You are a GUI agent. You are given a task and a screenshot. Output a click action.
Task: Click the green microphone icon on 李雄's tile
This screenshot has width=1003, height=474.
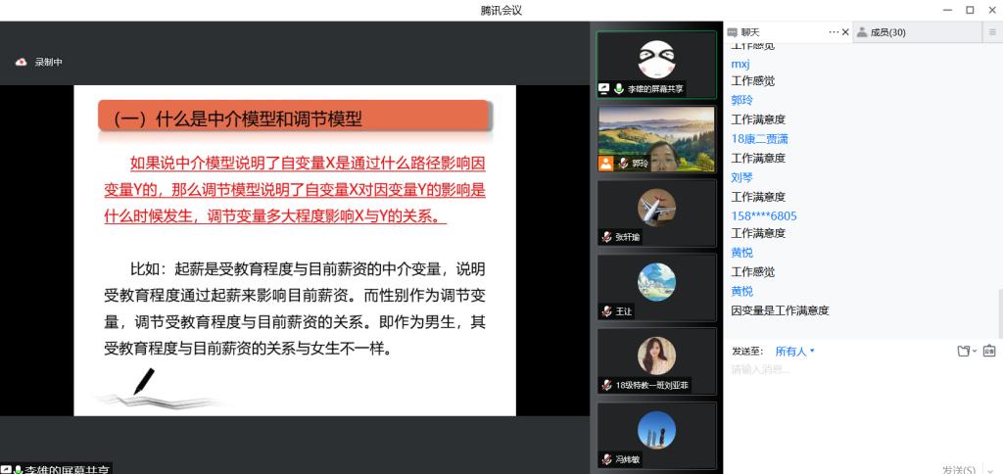619,88
